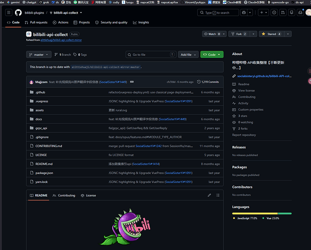Switch to the Actions tab

(x=60, y=22)
